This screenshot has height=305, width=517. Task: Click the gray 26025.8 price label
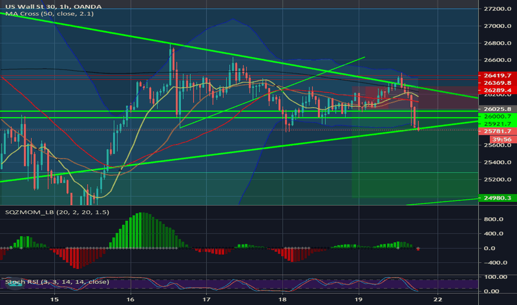pyautogui.click(x=497, y=109)
